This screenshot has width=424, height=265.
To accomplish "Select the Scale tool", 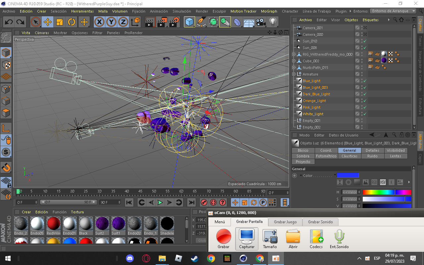I will 60,22.
